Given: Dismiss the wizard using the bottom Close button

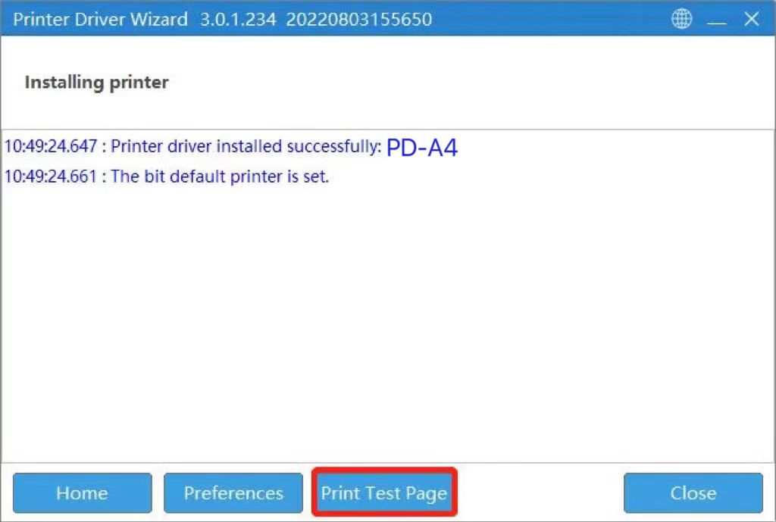Looking at the screenshot, I should (693, 492).
